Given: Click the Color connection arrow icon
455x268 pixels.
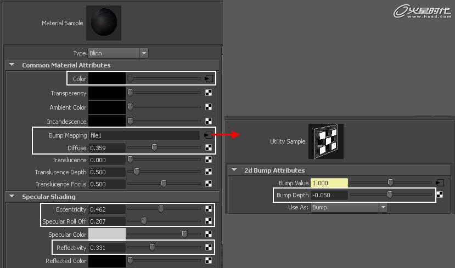Looking at the screenshot, I should pos(209,78).
